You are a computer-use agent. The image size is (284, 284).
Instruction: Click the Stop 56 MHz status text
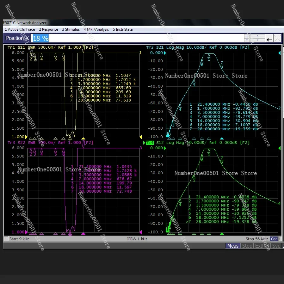[x=257, y=239]
